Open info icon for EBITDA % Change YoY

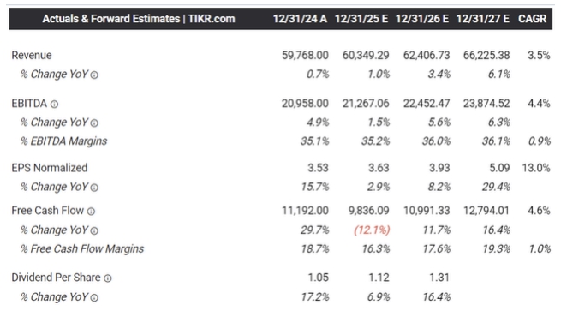point(94,123)
